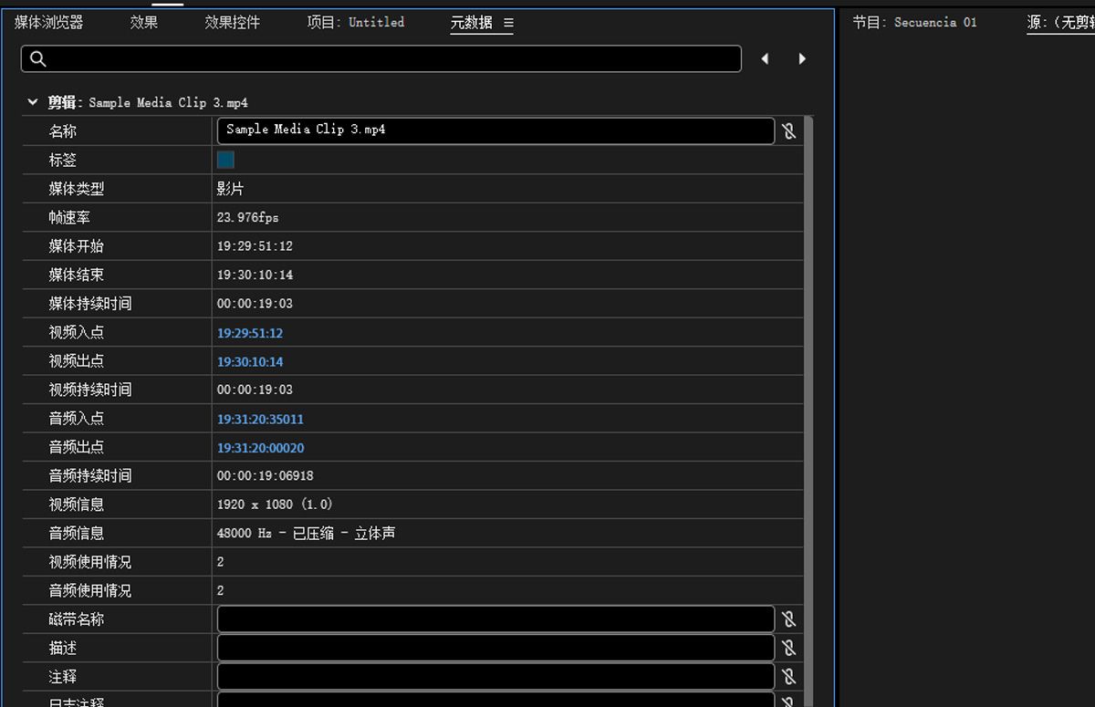Open the 节目: Secuencia 01 panel tab
Image resolution: width=1095 pixels, height=707 pixels.
pyautogui.click(x=914, y=22)
